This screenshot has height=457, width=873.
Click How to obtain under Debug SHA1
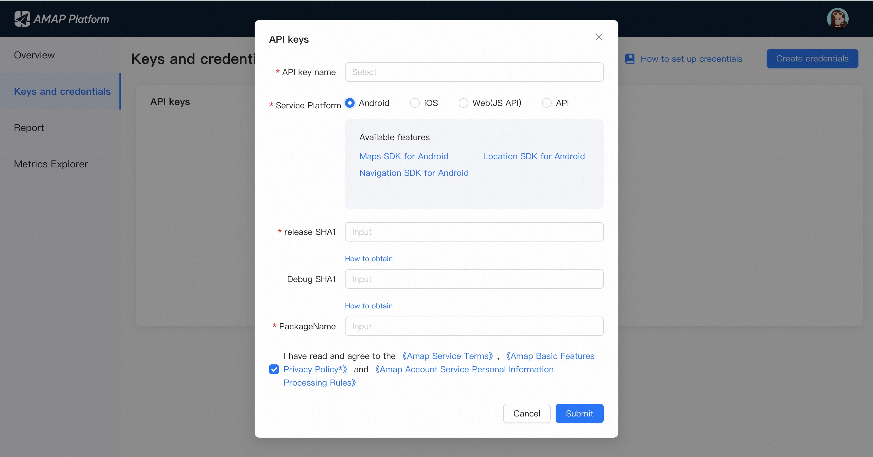pos(369,306)
